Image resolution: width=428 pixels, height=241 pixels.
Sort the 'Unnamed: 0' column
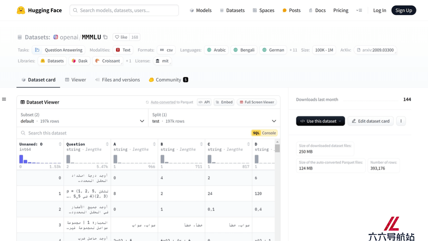[60, 144]
